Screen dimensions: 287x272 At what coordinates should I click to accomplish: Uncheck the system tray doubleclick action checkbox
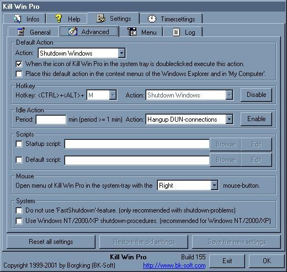click(x=19, y=64)
